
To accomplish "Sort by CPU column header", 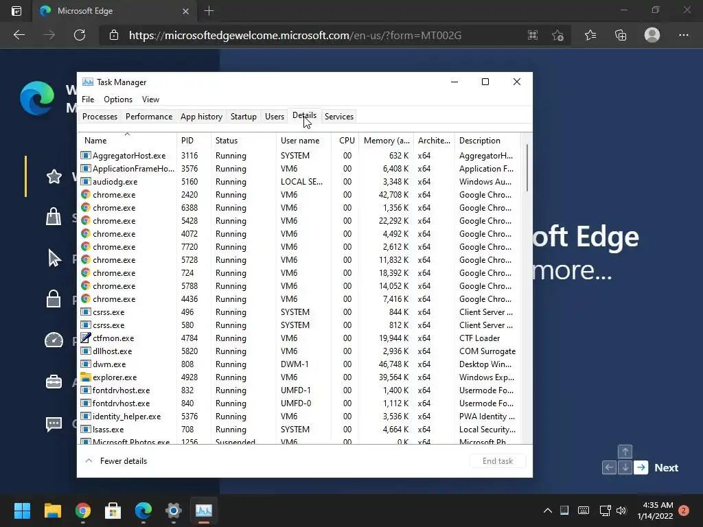I will point(345,140).
